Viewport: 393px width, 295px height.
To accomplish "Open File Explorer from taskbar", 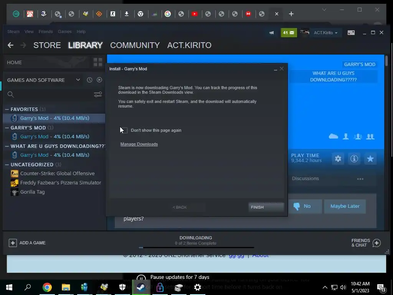I will pos(66,287).
